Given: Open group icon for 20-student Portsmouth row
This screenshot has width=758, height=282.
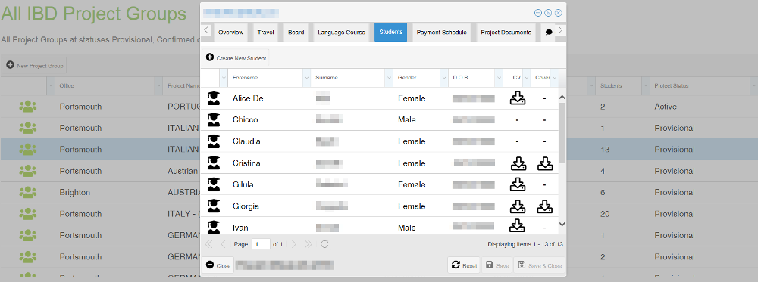Looking at the screenshot, I should pyautogui.click(x=27, y=214).
